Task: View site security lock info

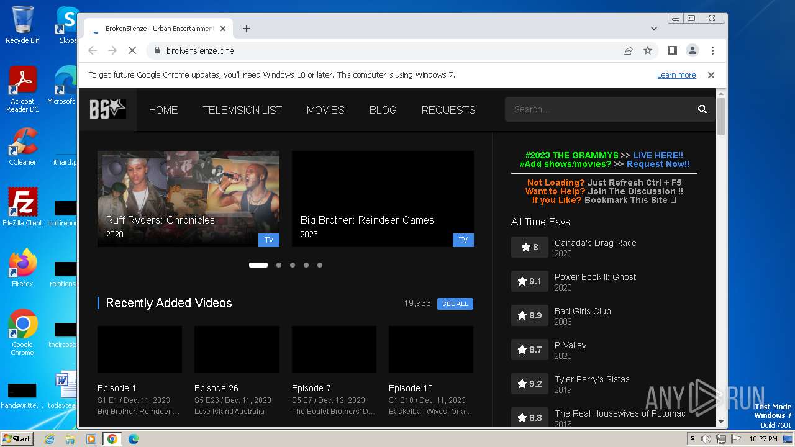Action: (157, 50)
